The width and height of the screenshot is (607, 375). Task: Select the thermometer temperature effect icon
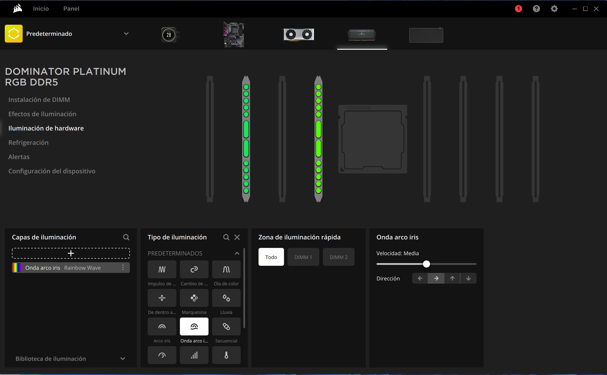pos(226,355)
